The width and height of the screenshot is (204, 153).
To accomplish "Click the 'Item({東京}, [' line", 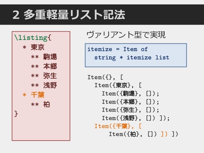I will coord(118,86).
